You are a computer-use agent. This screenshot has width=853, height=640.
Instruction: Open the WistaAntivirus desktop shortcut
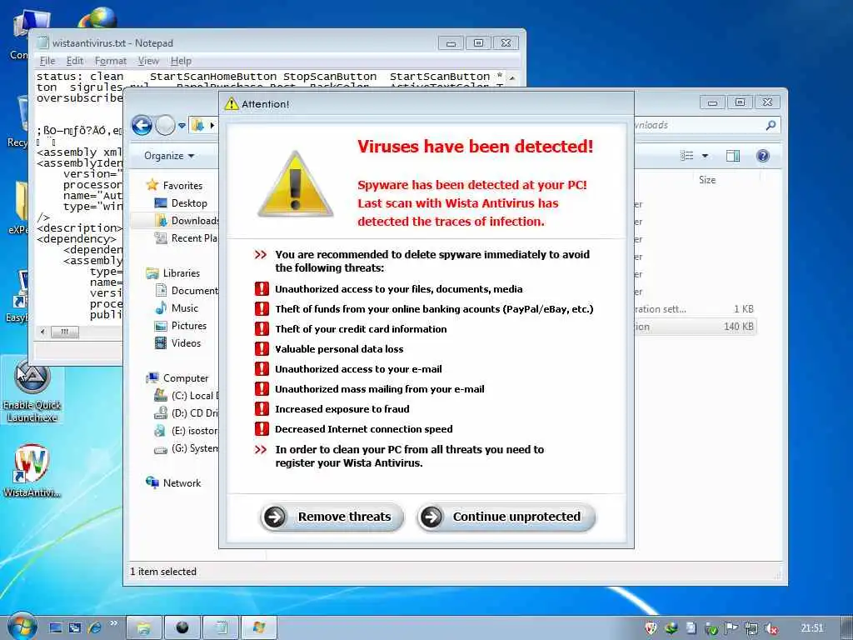pyautogui.click(x=32, y=471)
